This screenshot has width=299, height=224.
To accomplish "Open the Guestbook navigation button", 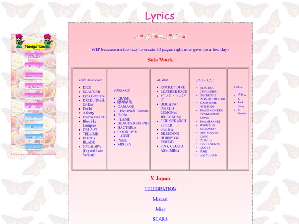I will coord(34,137).
